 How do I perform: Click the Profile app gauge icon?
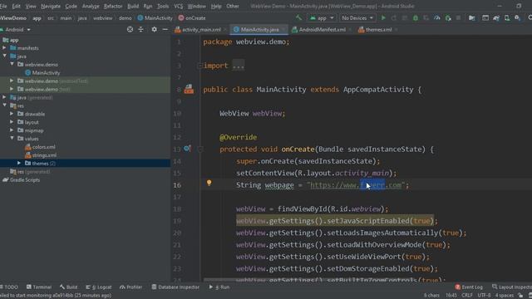pyautogui.click(x=437, y=17)
